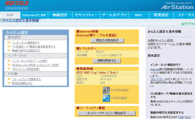Click arrow icon beside 無線の暗号化を設定する
The width and height of the screenshot is (195, 119).
tap(9, 50)
